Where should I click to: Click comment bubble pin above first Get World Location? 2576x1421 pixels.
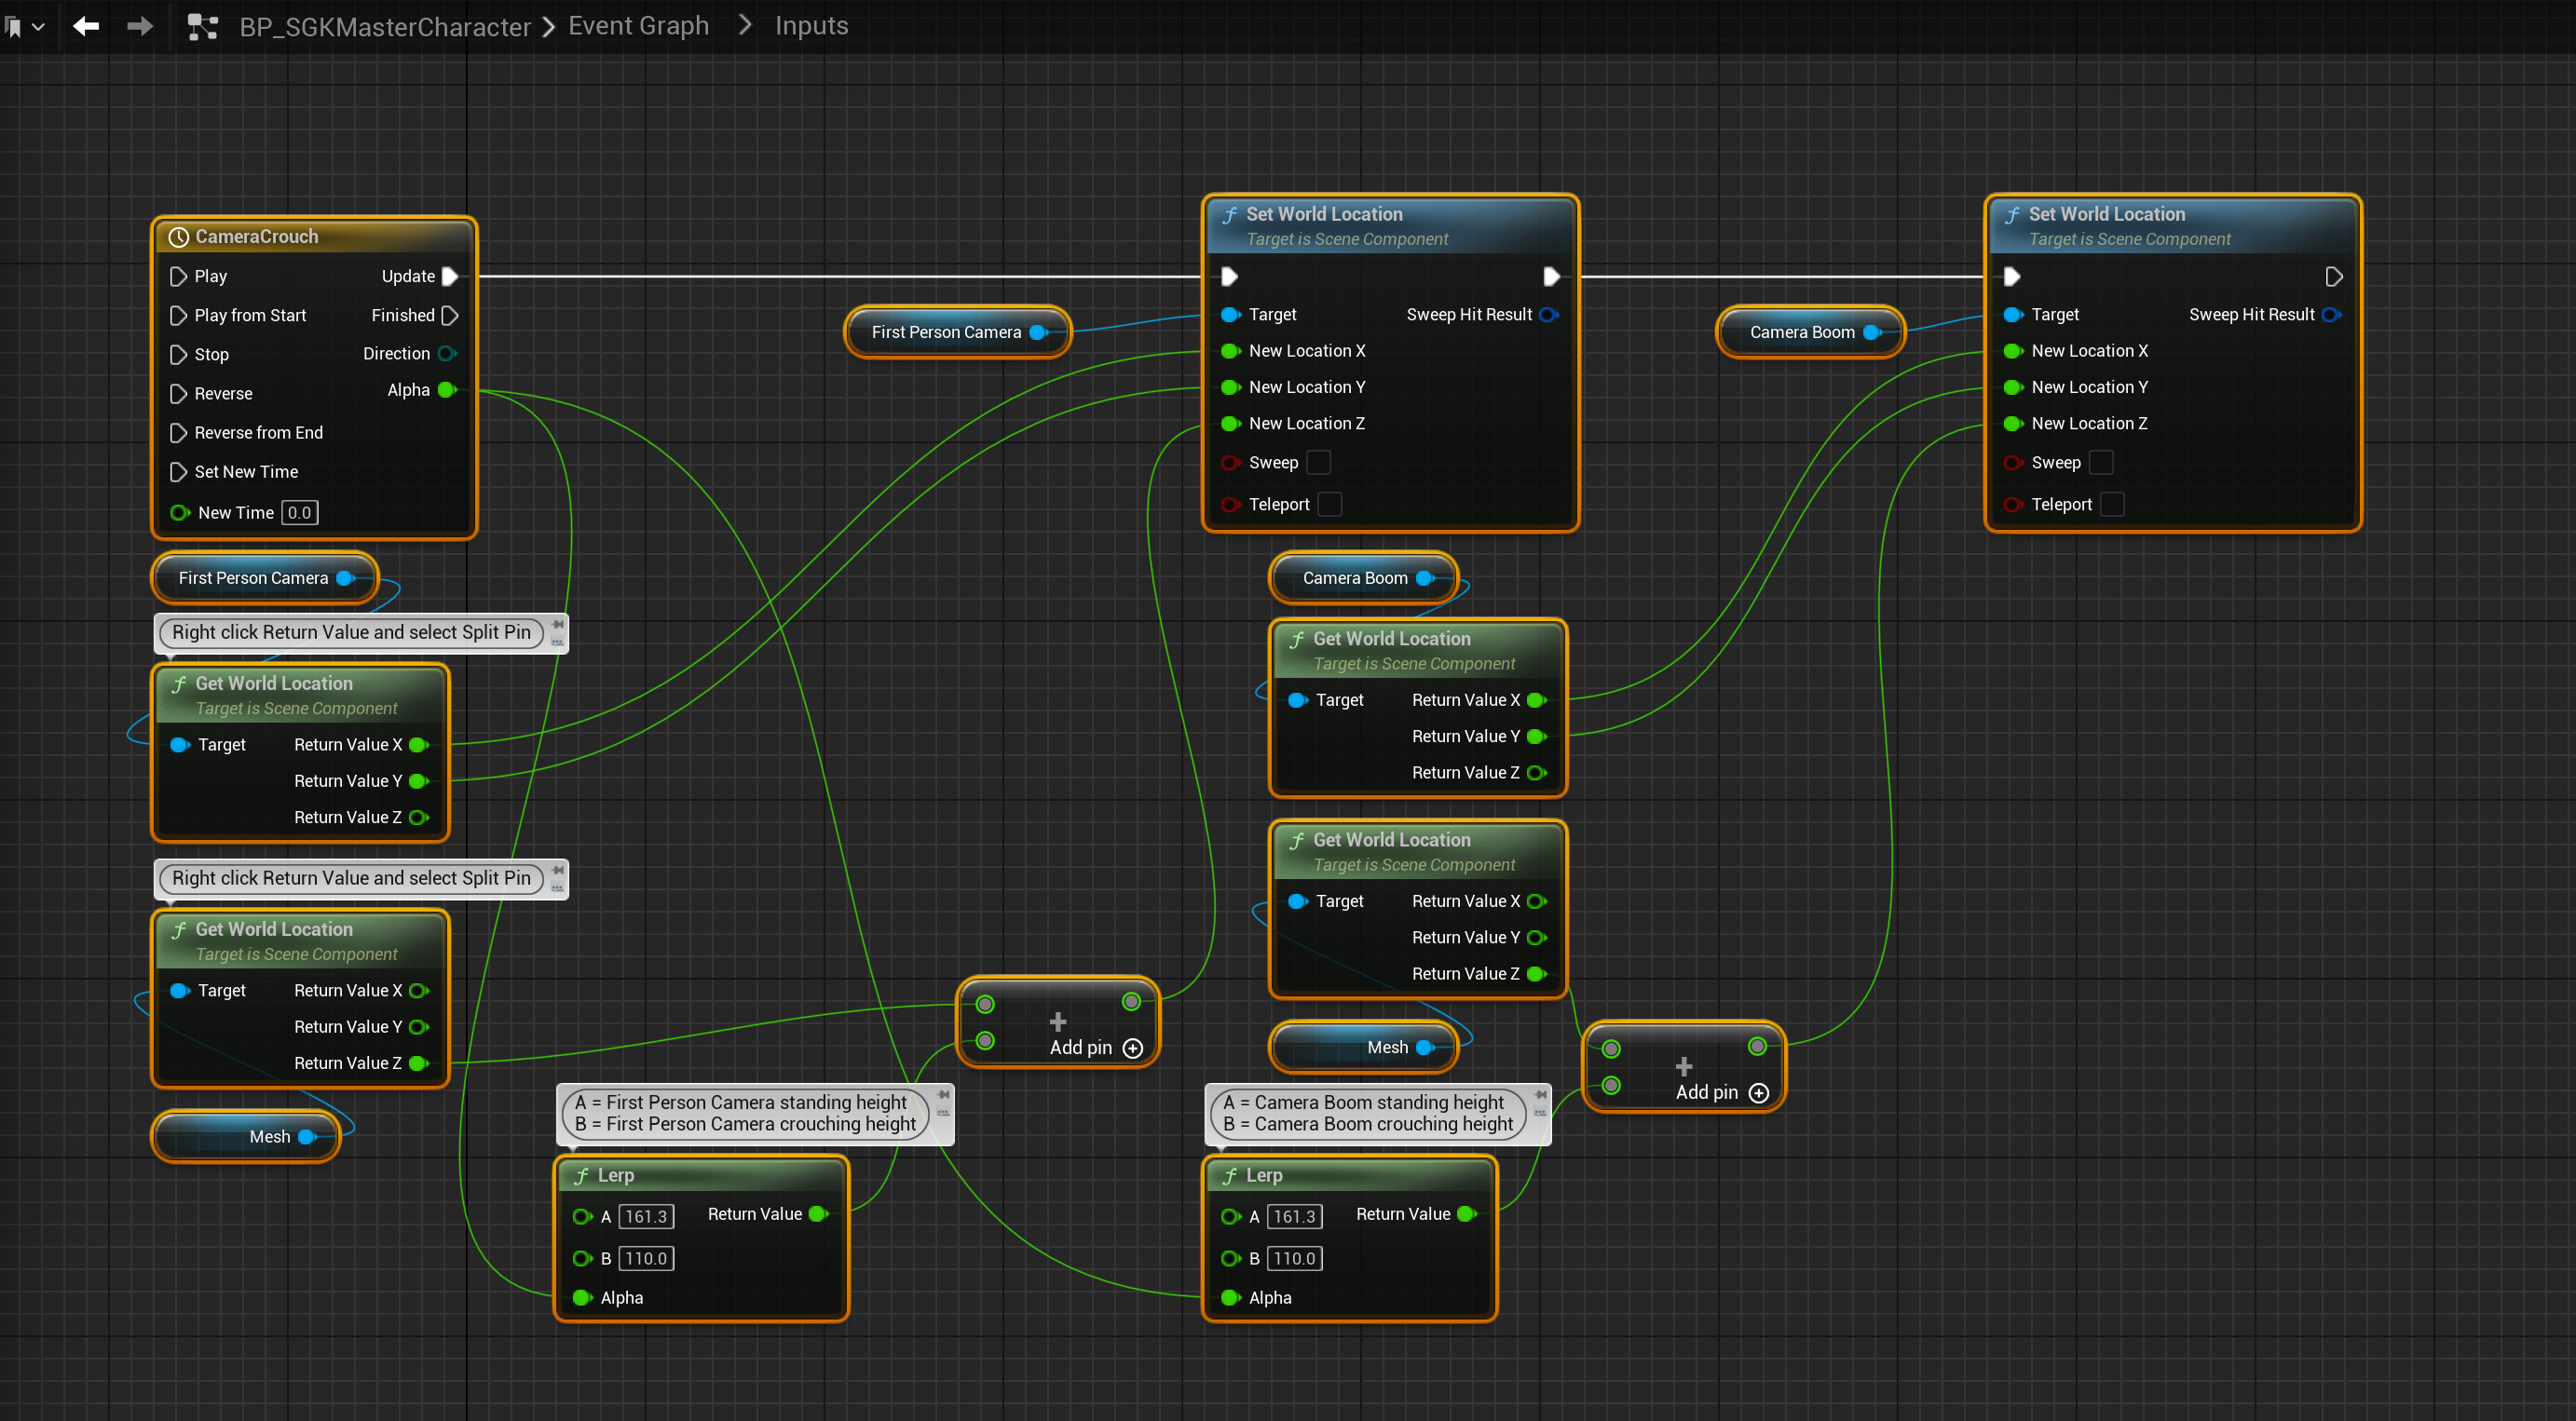[x=558, y=627]
